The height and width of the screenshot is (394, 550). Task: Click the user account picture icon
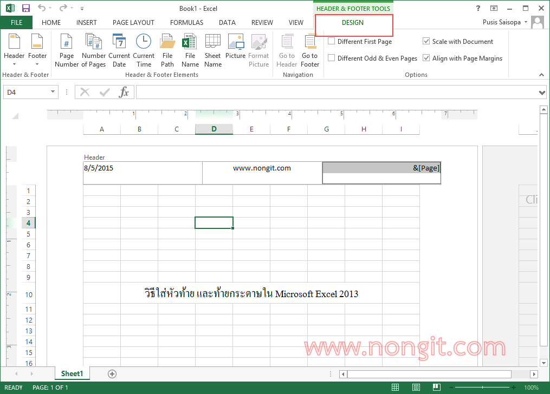(538, 22)
